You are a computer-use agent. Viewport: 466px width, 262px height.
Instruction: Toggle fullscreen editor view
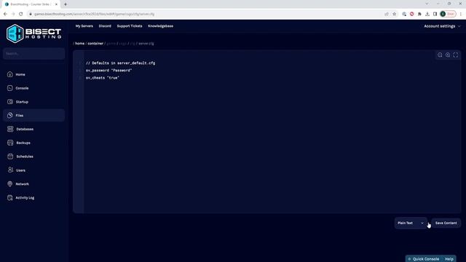(455, 55)
